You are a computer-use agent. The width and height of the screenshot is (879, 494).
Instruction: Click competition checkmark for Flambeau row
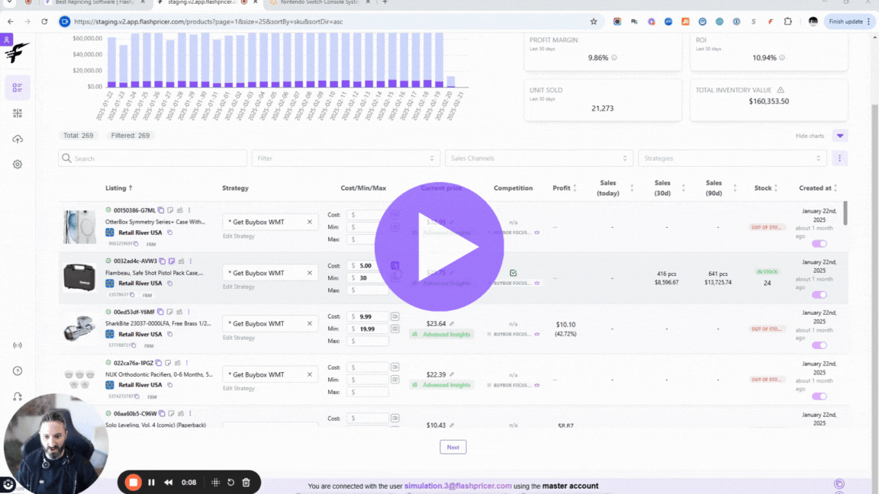pyautogui.click(x=513, y=273)
